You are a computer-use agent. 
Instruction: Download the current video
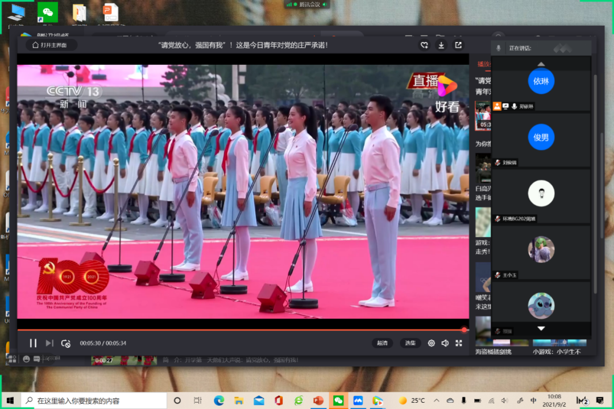(x=441, y=45)
